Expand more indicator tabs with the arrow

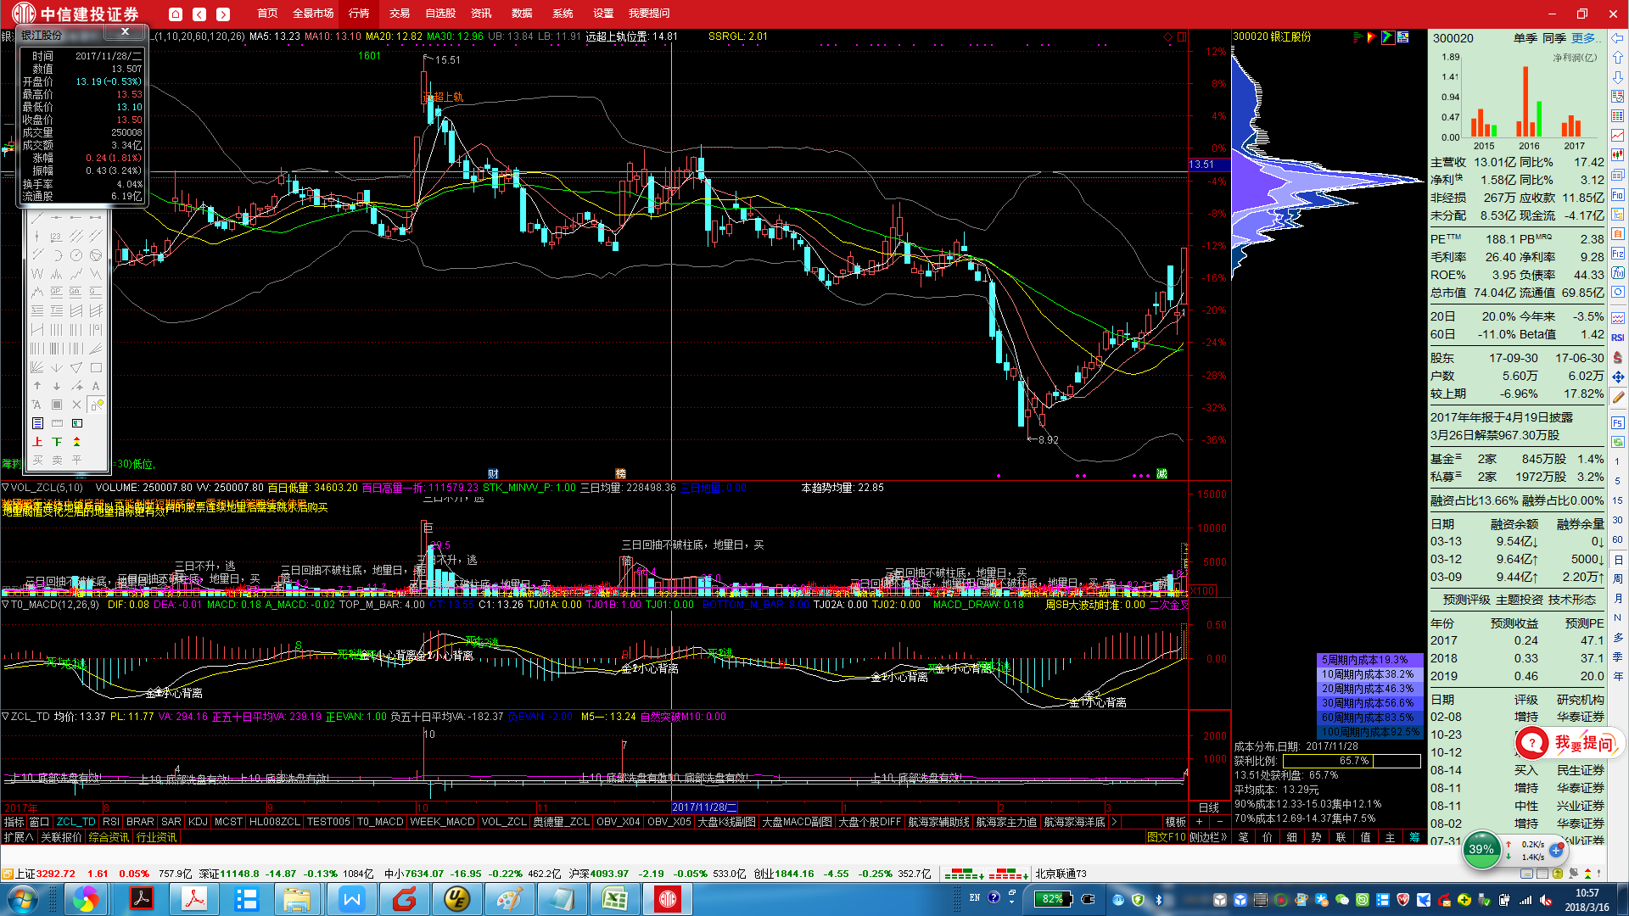pos(1114,822)
